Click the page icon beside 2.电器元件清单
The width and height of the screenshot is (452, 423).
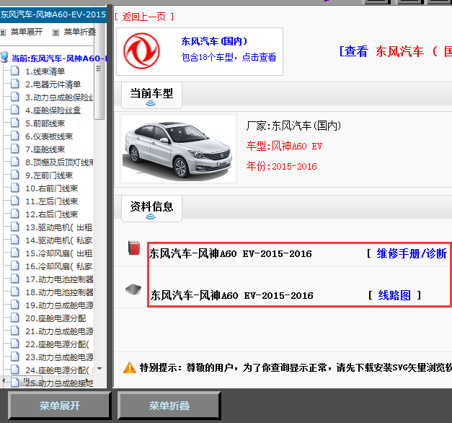15,84
